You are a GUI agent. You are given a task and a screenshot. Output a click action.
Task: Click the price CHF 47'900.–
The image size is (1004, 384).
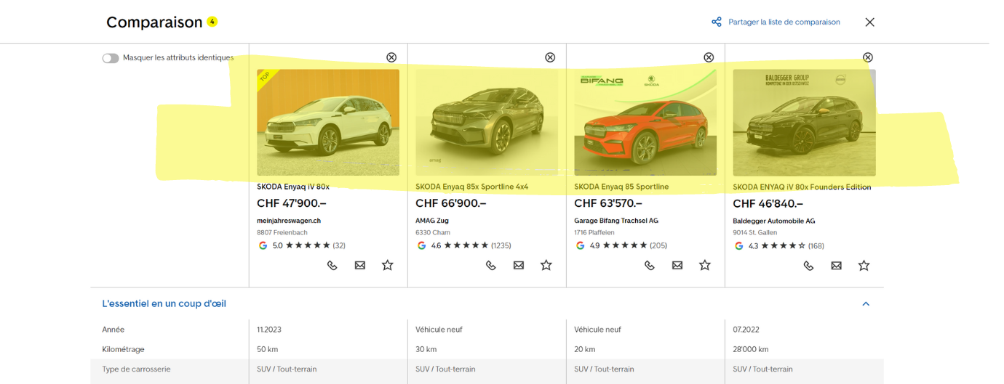(292, 203)
